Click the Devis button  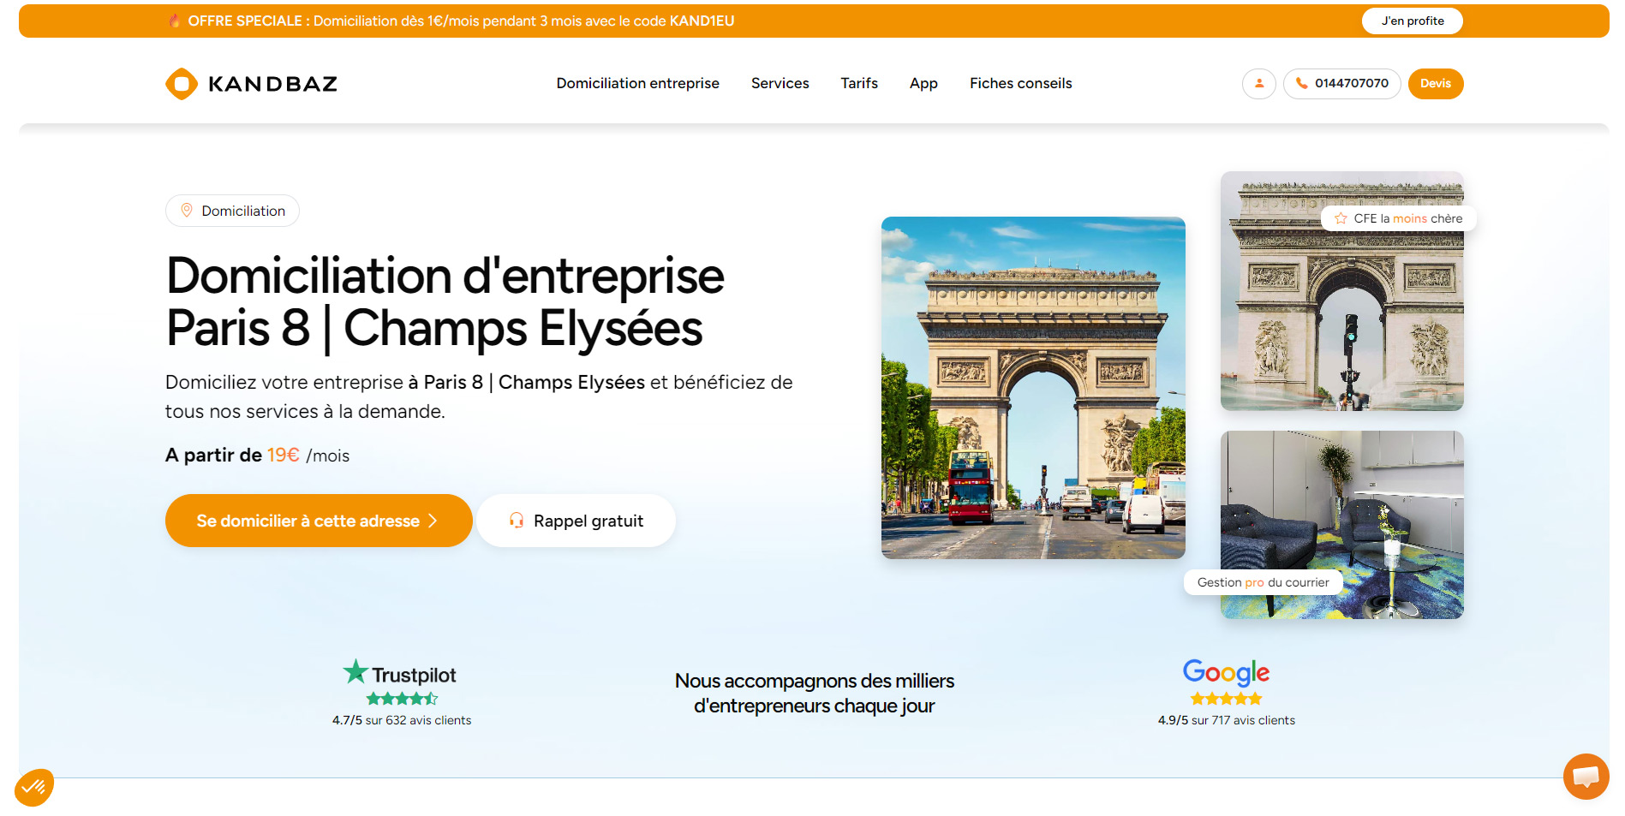click(1435, 84)
